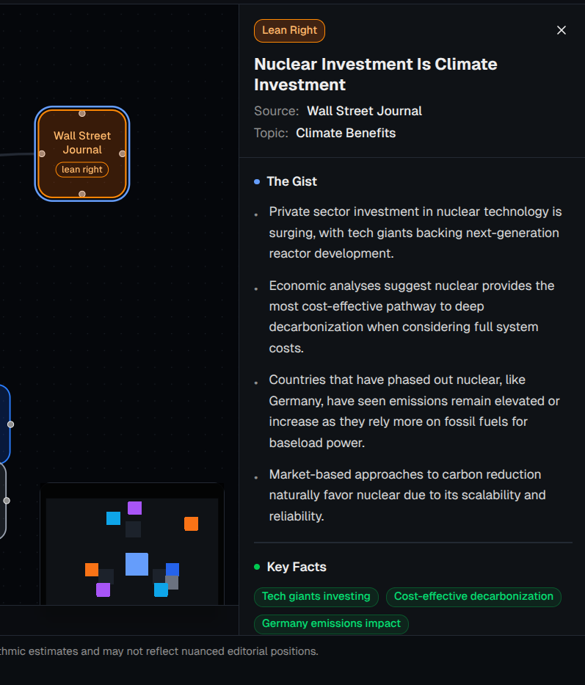The height and width of the screenshot is (685, 585).
Task: Click the right handle of Wall Street Journal node
Action: click(x=123, y=153)
